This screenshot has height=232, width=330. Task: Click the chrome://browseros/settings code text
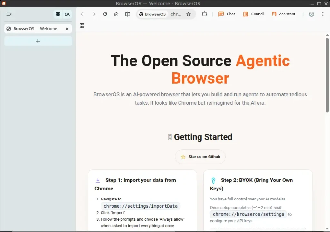248,214
